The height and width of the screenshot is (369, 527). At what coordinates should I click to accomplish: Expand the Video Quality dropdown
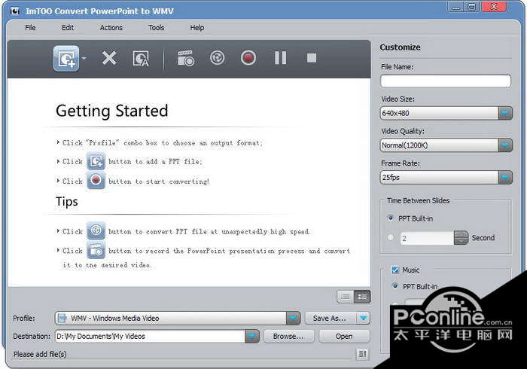pos(505,145)
